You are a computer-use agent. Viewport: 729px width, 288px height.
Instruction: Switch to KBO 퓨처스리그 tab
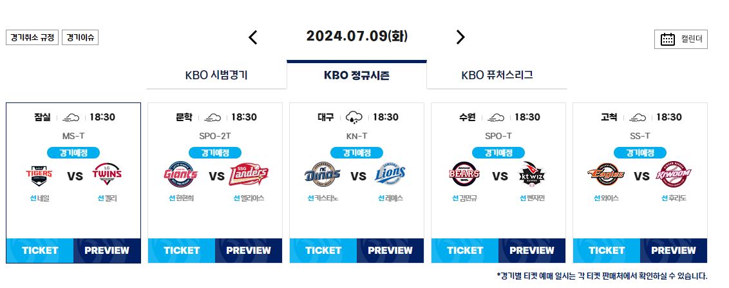pos(497,75)
